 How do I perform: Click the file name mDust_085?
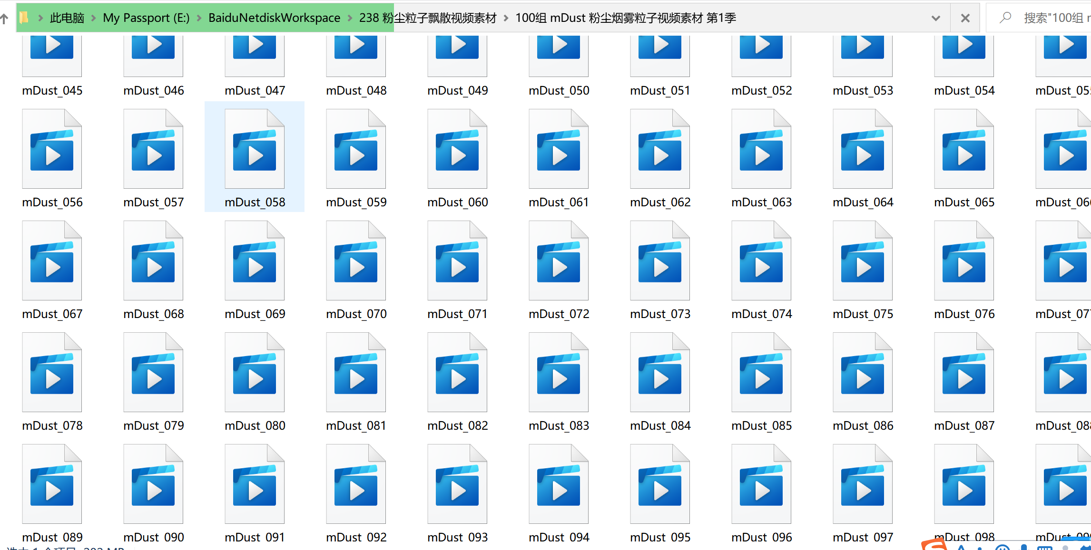(x=762, y=425)
